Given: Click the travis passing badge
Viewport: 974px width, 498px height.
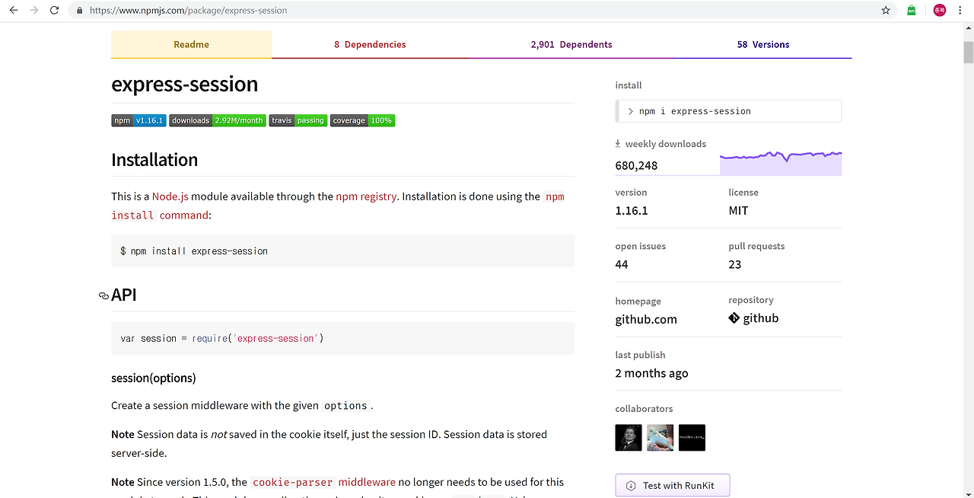Looking at the screenshot, I should click(298, 120).
